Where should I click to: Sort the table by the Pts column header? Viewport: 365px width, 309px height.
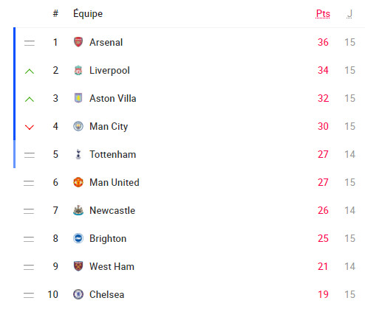[x=323, y=14]
